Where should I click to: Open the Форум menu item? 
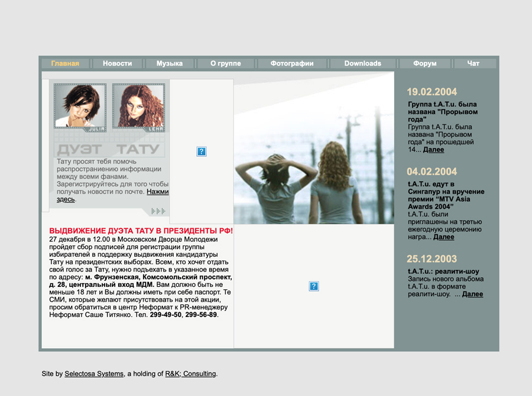[x=425, y=63]
